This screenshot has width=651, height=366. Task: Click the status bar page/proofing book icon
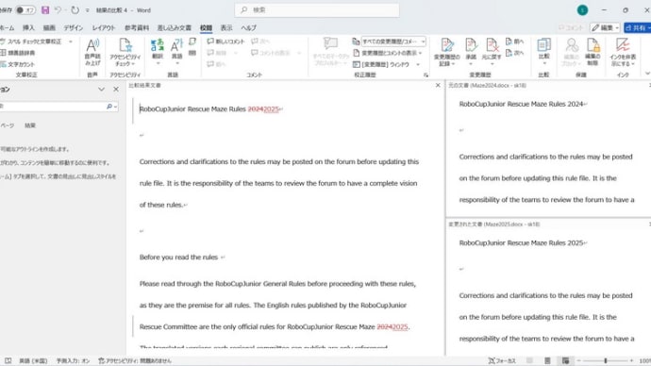[x=8, y=361]
